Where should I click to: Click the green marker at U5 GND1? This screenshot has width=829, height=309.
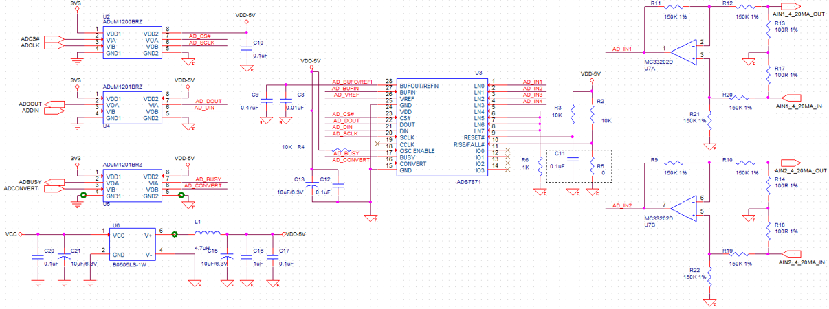click(x=83, y=196)
